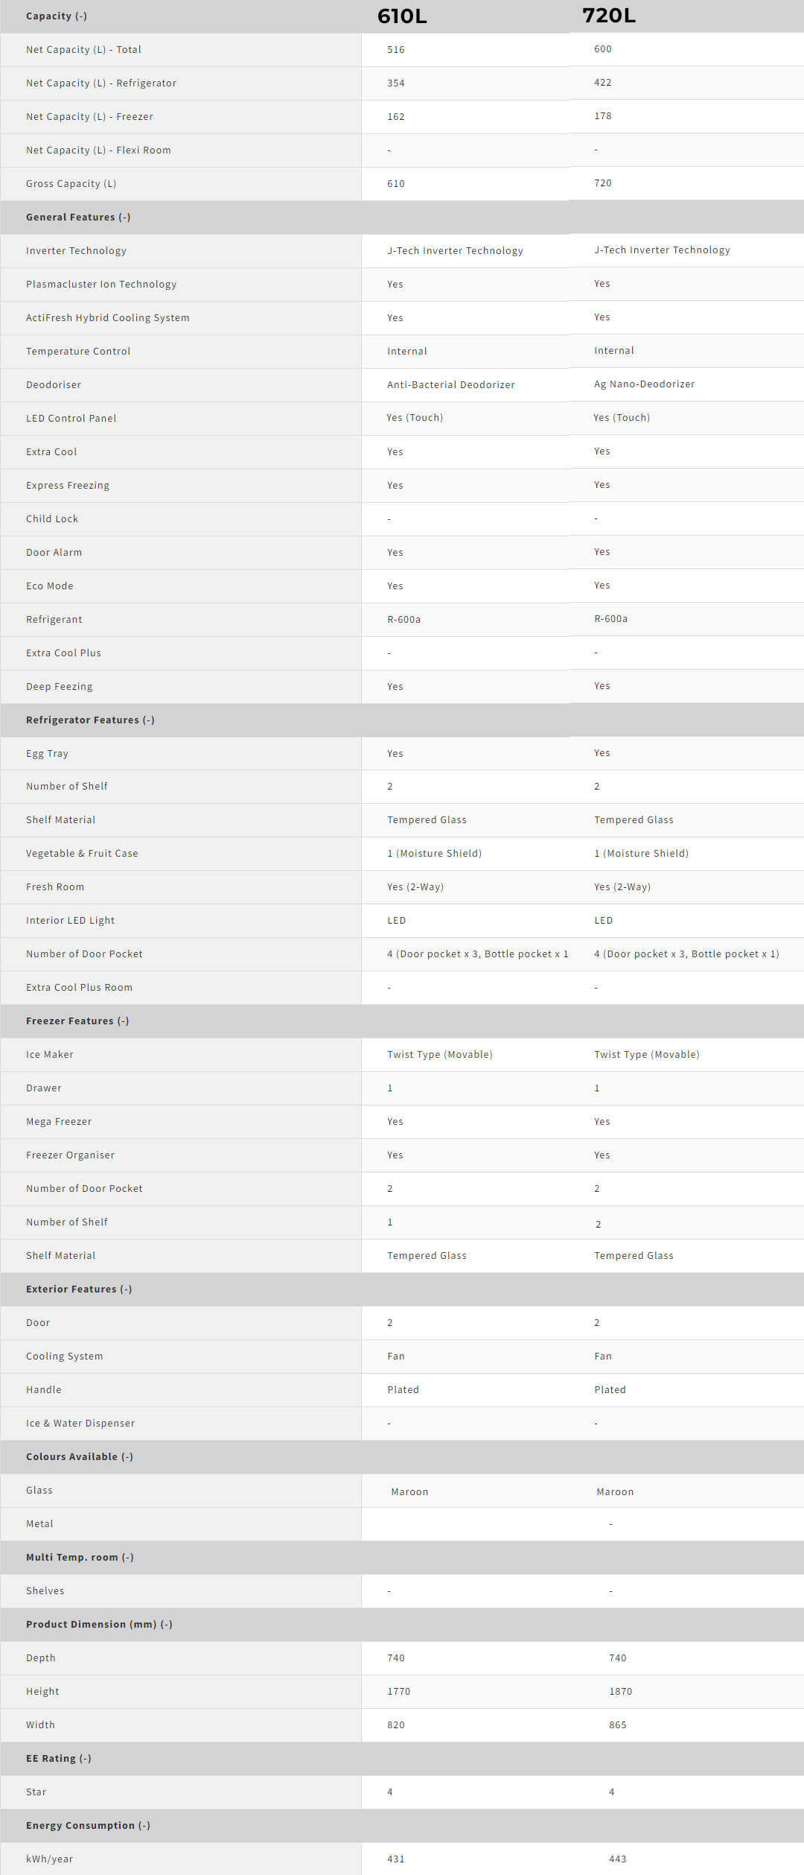
Task: Collapse the Multi Temp. room (-) section
Action: (80, 1558)
